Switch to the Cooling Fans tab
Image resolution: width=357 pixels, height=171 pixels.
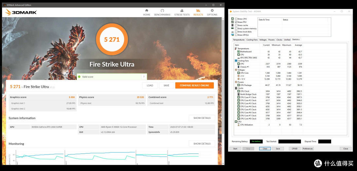(x=252, y=40)
